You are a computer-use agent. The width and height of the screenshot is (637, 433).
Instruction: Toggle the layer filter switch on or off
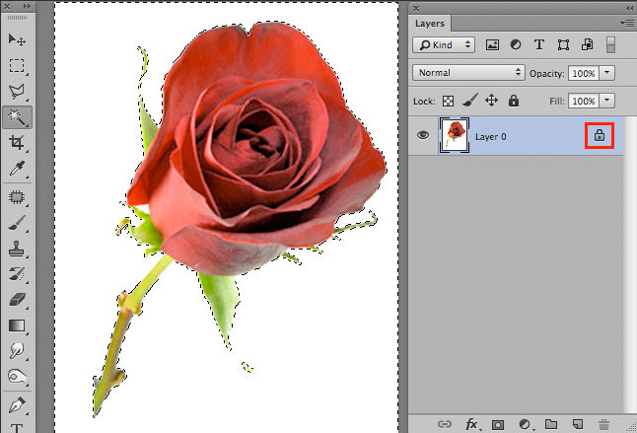point(610,44)
